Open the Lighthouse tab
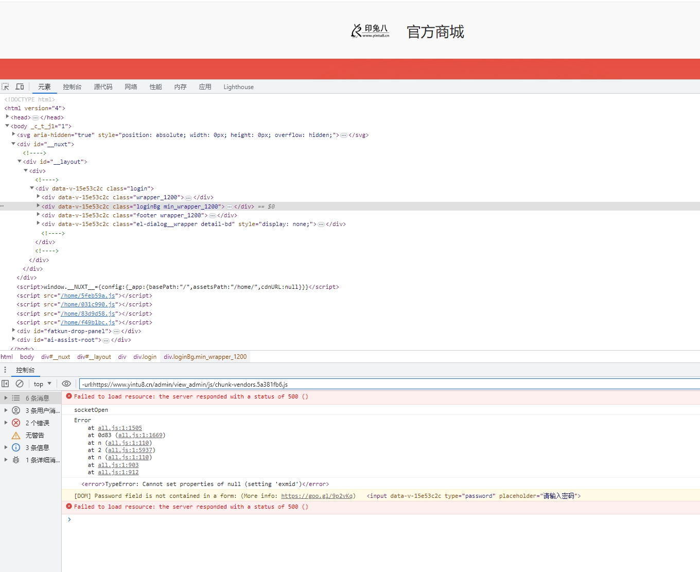700x572 pixels. coord(238,87)
